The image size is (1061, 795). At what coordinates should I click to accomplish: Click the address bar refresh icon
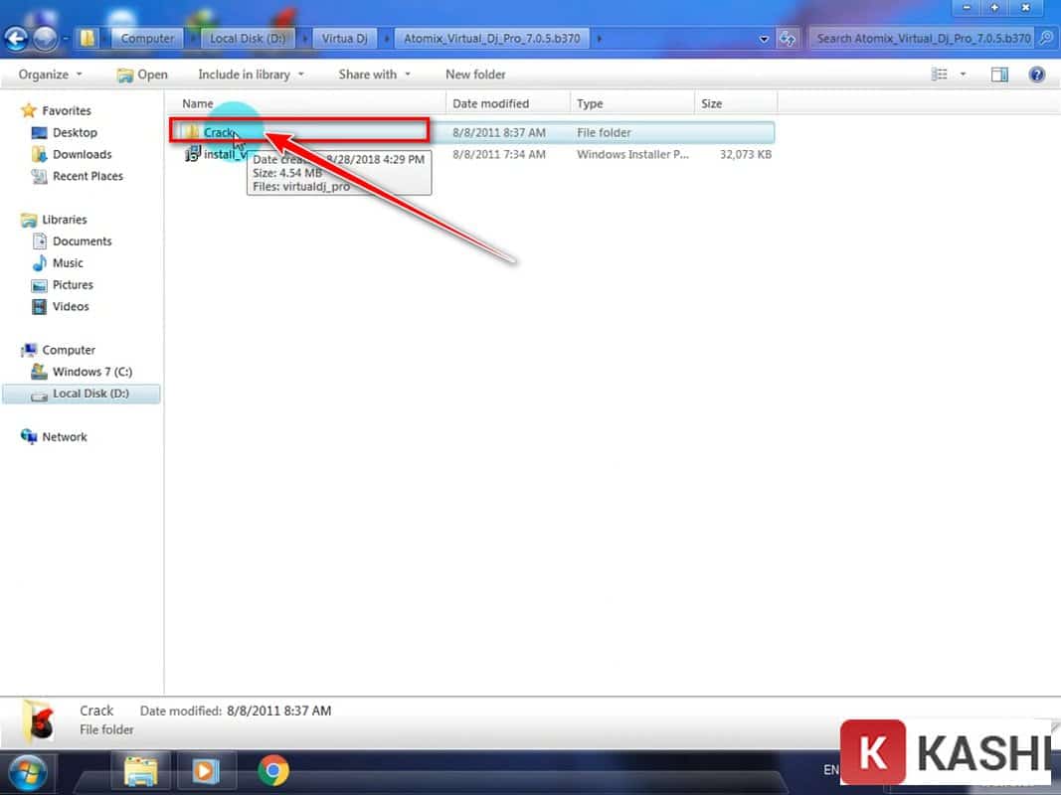(x=789, y=39)
